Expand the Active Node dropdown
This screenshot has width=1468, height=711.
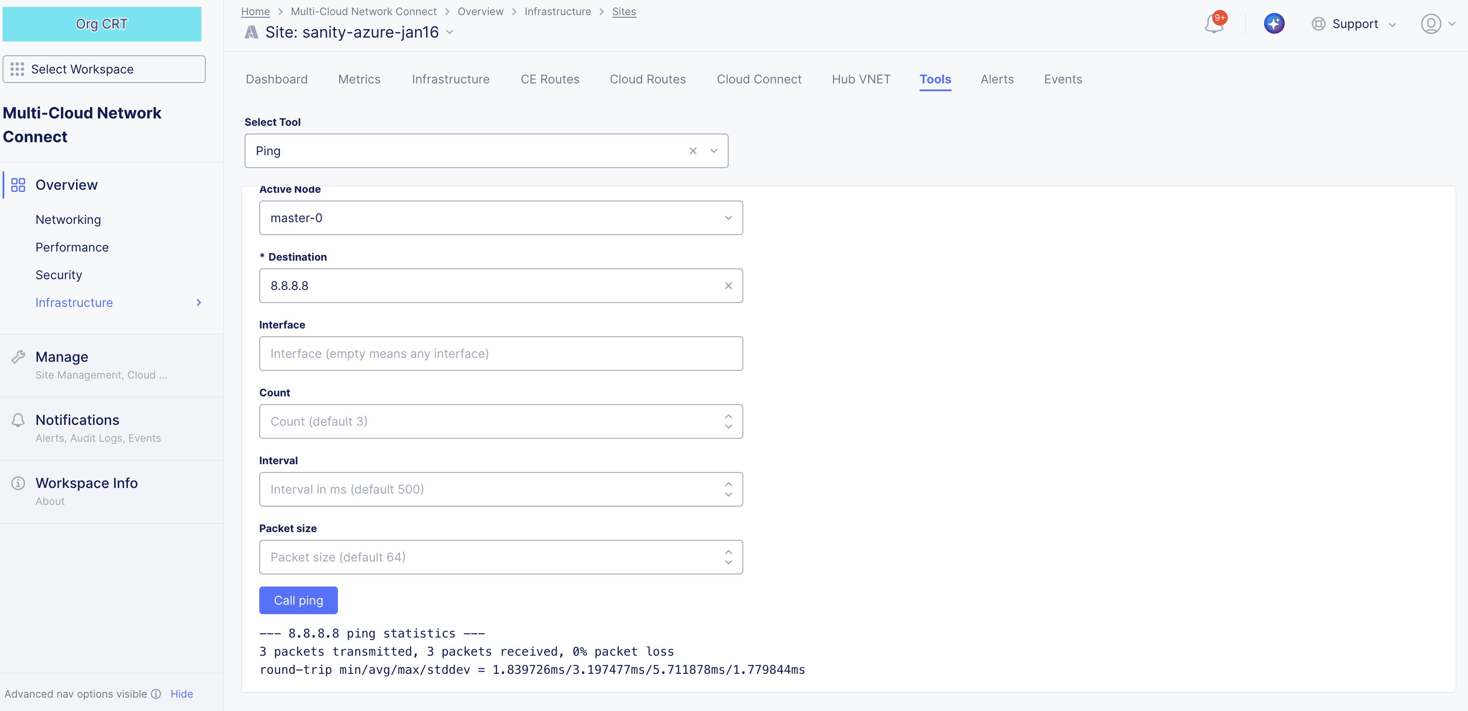pyautogui.click(x=728, y=217)
